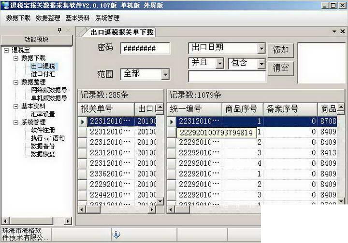Image resolution: width=348 pixels, height=243 pixels.
Task: Open the 包含 operator dropdown
Action: (261, 64)
